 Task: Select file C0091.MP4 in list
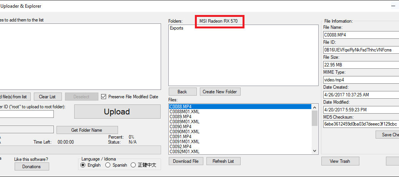(240, 137)
